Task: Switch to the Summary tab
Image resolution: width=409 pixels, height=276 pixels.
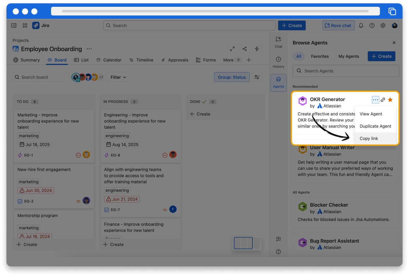Action: pyautogui.click(x=27, y=60)
